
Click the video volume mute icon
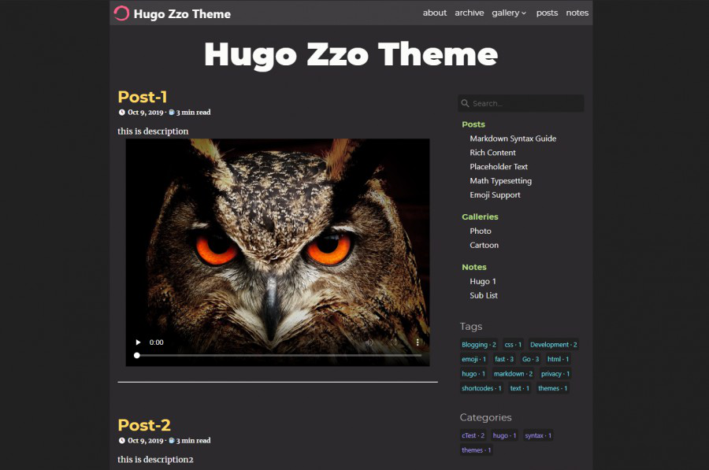point(369,342)
